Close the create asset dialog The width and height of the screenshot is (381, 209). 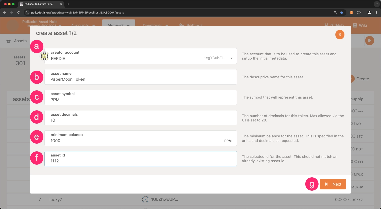pyautogui.click(x=340, y=34)
